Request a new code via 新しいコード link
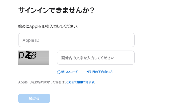Viewport: 179px width, 110px height. [x=70, y=72]
